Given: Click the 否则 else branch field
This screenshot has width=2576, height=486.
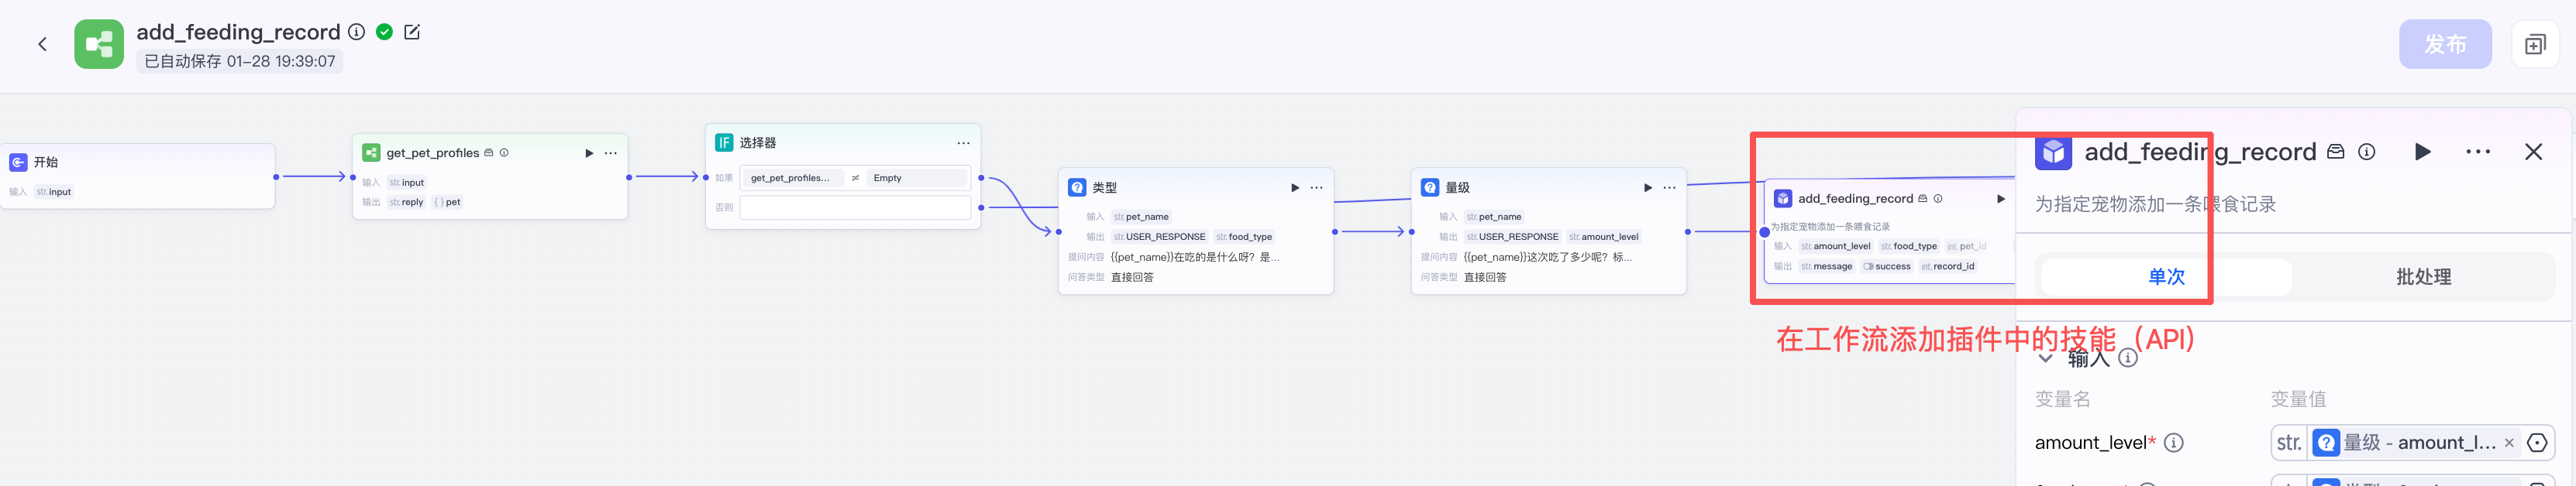Looking at the screenshot, I should click(x=855, y=207).
